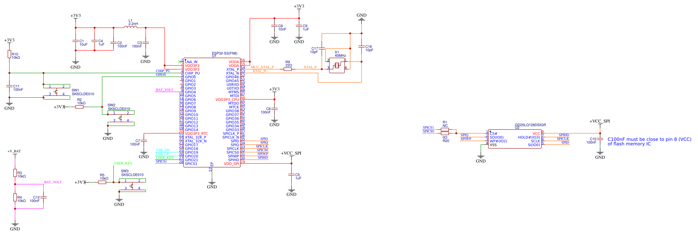
Task: Pick the SW1 push-button switch symbol
Action: pyautogui.click(x=56, y=92)
